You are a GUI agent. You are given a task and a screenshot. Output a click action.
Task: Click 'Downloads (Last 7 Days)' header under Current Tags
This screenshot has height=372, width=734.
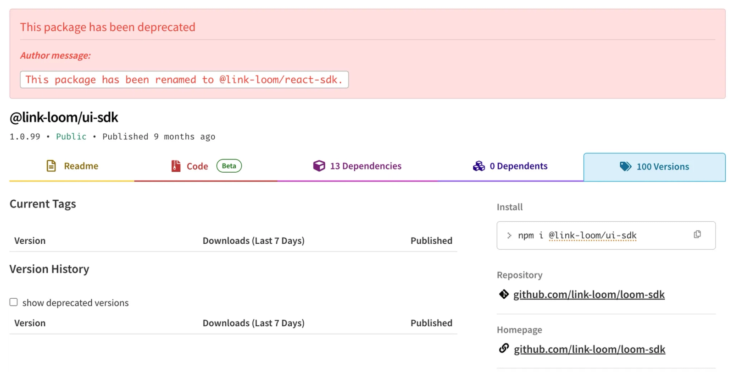click(x=254, y=241)
